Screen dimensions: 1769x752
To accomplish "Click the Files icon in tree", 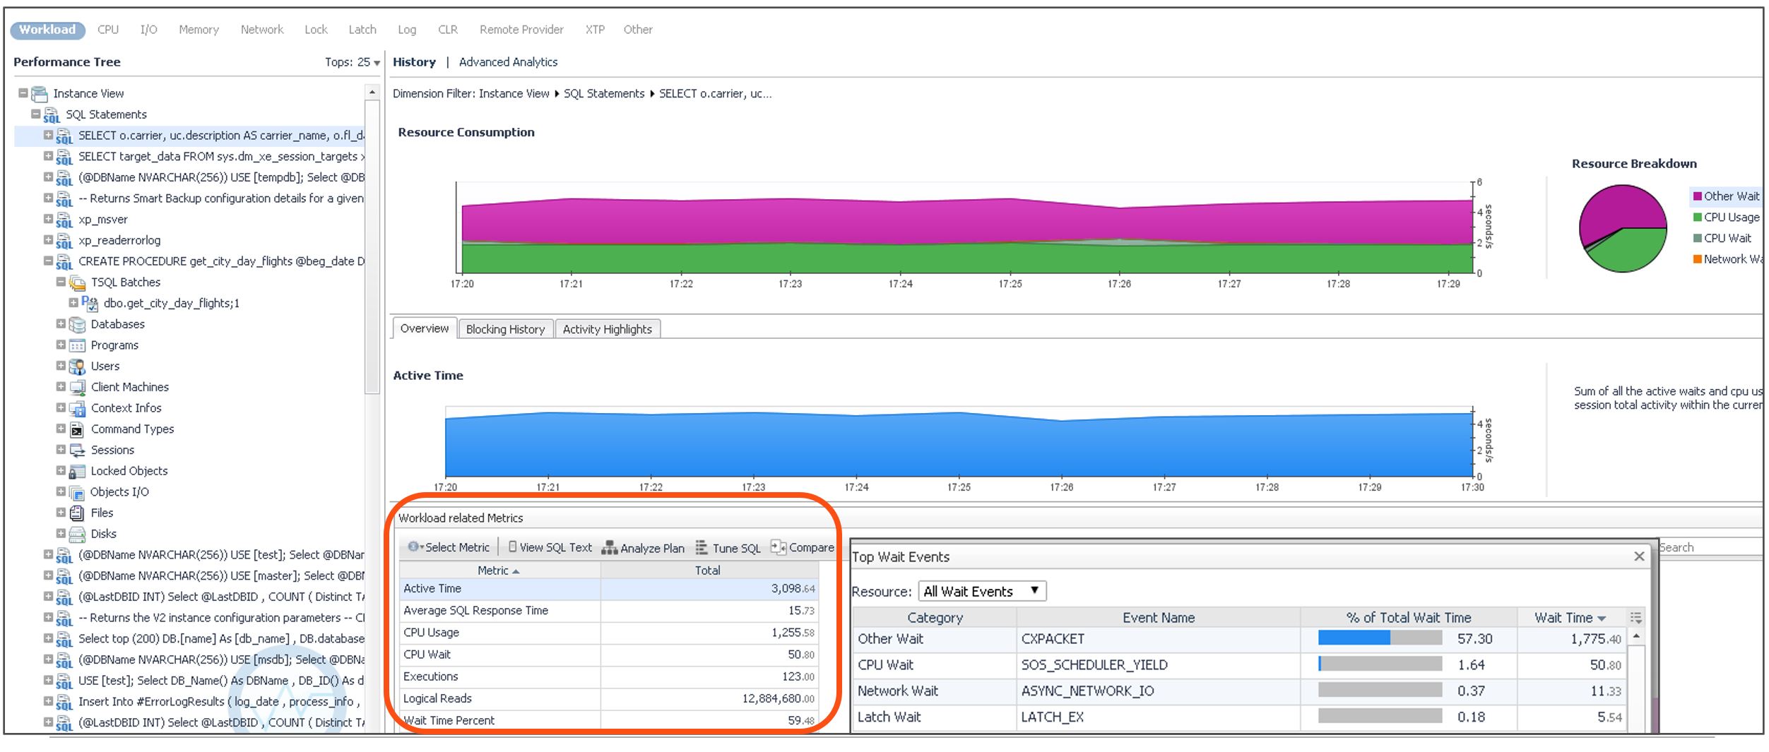I will 77,513.
